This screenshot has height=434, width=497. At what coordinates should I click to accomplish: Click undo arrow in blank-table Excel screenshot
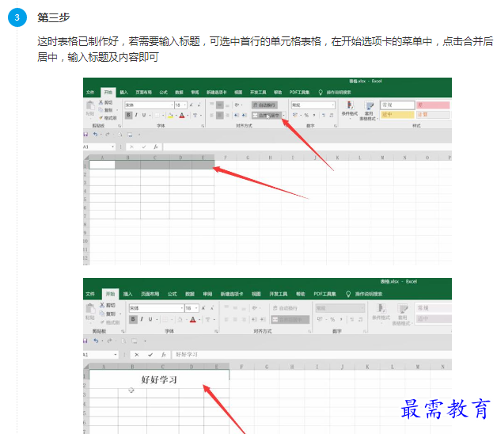tap(95, 135)
